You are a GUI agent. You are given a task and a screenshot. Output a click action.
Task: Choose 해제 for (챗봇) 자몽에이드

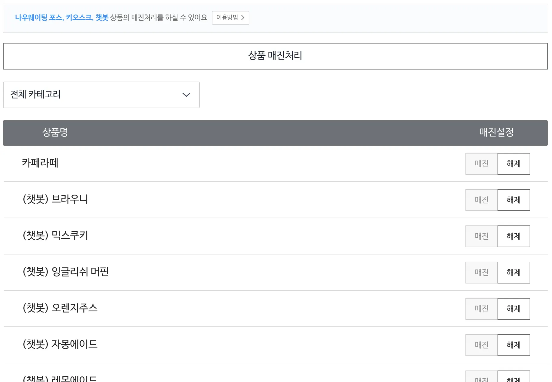514,345
